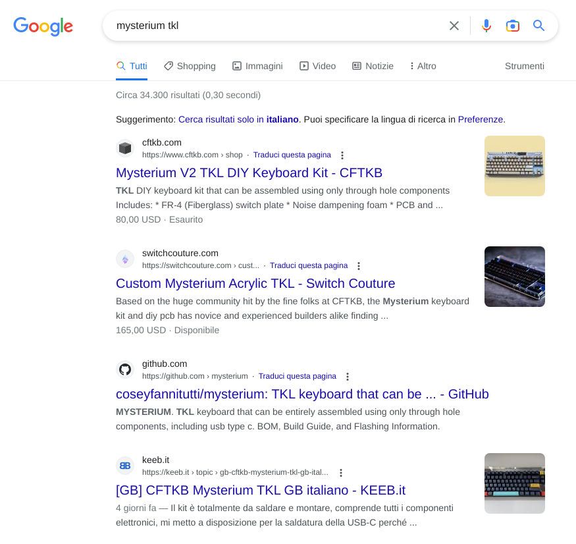The width and height of the screenshot is (576, 544).
Task: Click the switchcouture.com site name
Action: pos(180,254)
